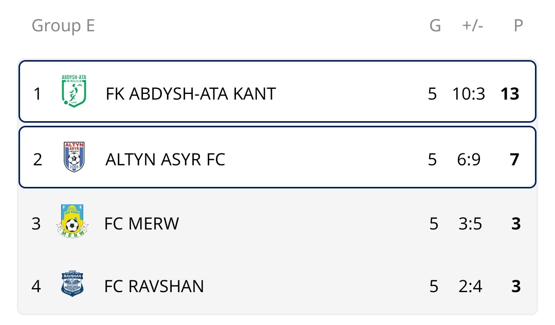This screenshot has width=555, height=325.
Task: Click the +/- goal difference column header
Action: click(x=472, y=26)
